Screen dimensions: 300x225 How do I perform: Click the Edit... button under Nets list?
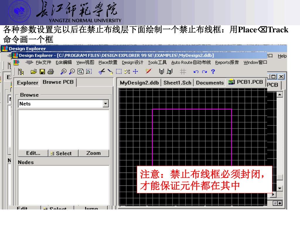(33, 153)
